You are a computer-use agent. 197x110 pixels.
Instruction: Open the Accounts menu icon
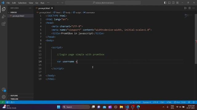(x=4, y=90)
